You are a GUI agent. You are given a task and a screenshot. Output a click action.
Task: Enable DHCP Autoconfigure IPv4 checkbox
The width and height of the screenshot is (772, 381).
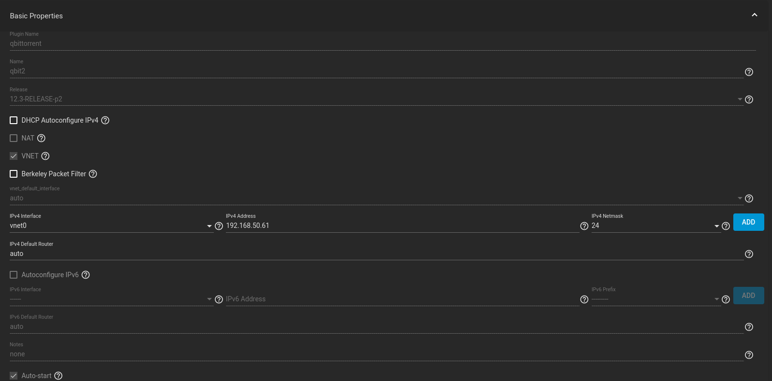pyautogui.click(x=14, y=120)
